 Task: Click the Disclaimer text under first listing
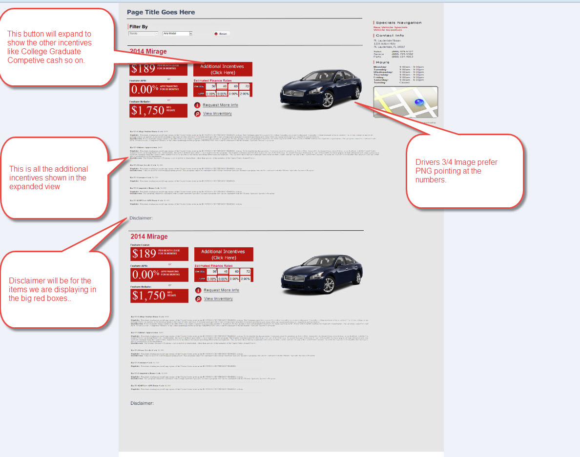tap(141, 218)
